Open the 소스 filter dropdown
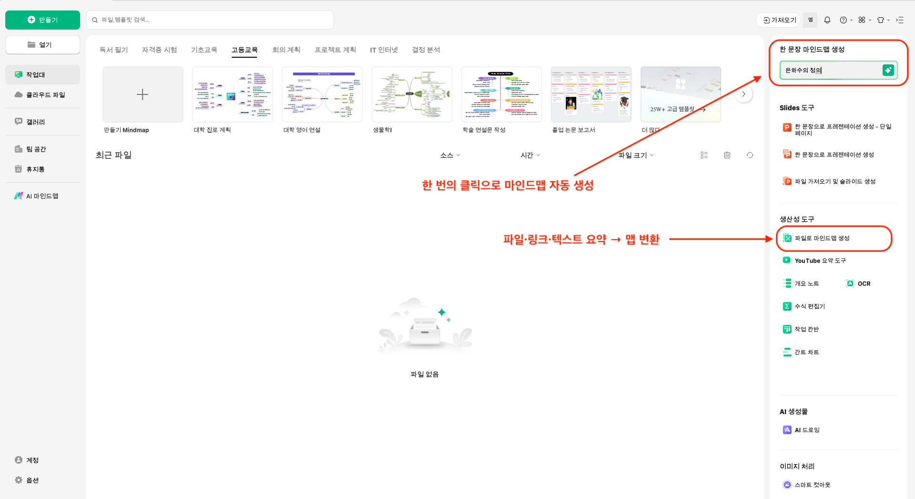 pos(449,155)
